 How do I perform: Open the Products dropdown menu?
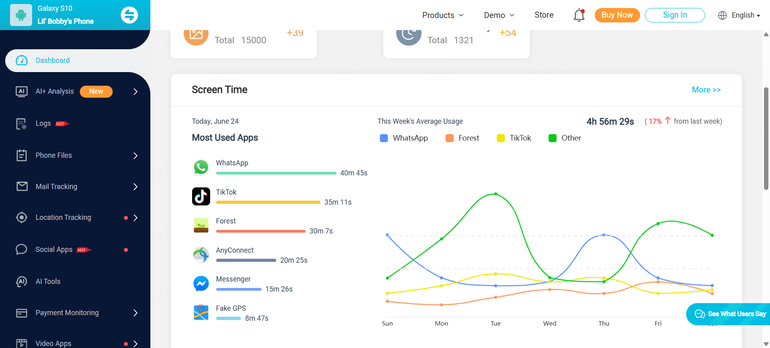tap(443, 15)
